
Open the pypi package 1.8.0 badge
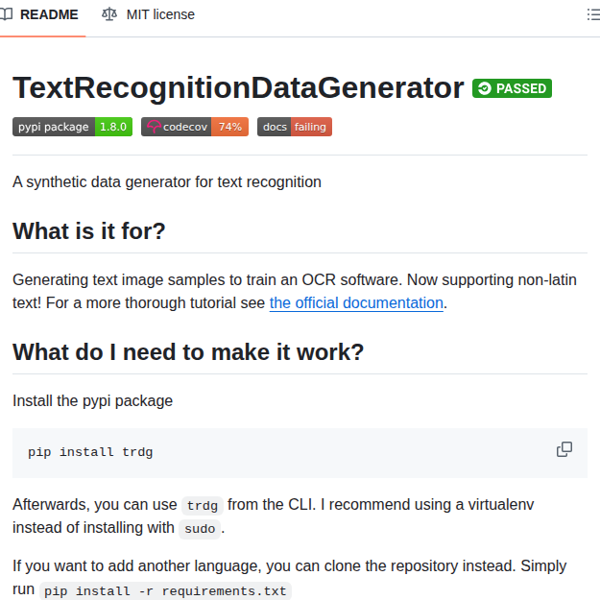point(72,127)
